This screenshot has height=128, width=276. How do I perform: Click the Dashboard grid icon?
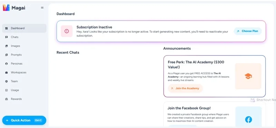click(7, 28)
